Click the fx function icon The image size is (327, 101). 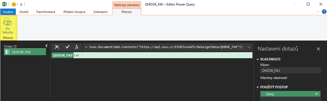[x=77, y=47]
